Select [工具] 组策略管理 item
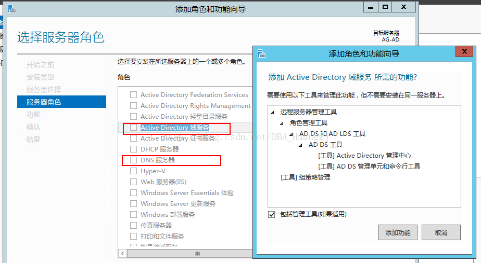 point(306,177)
